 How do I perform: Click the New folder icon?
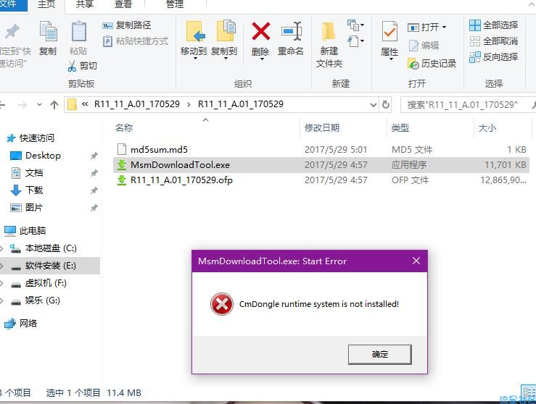(329, 32)
